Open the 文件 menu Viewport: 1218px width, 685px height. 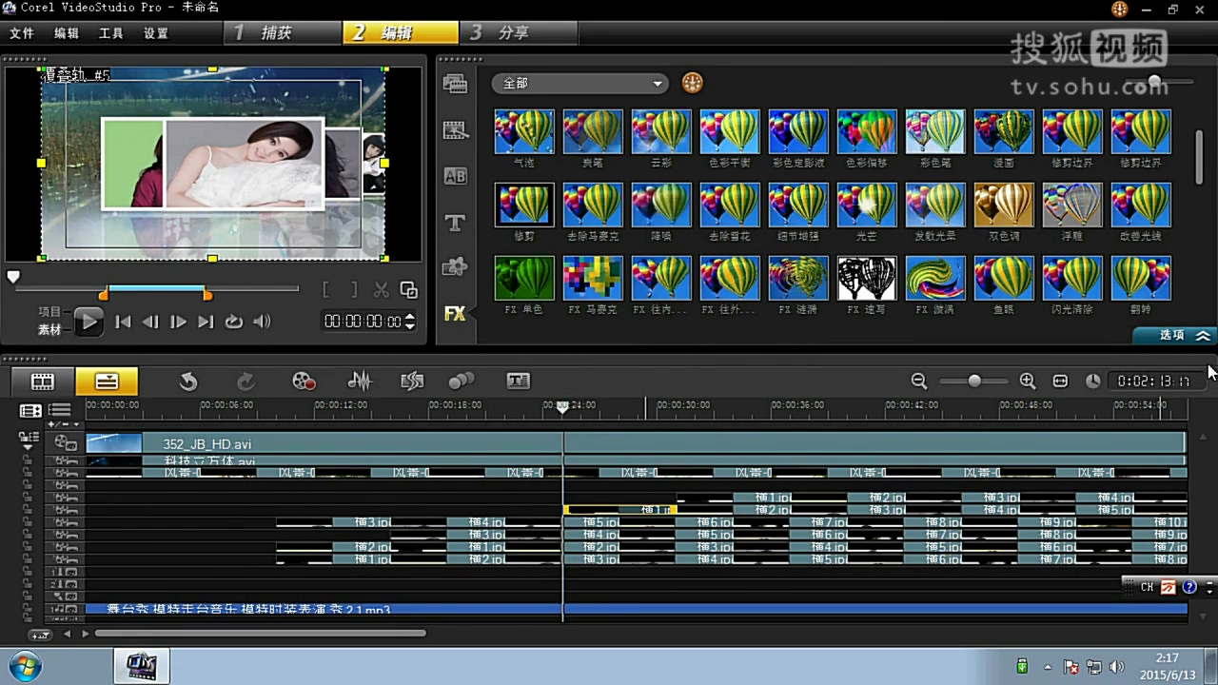point(22,33)
